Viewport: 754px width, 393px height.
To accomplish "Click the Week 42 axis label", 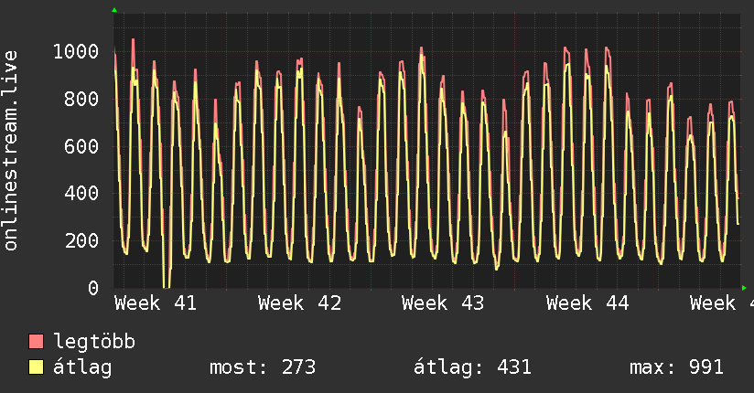I will [x=299, y=303].
